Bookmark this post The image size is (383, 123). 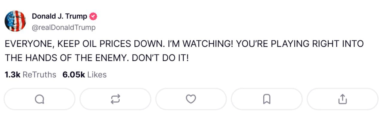(267, 99)
